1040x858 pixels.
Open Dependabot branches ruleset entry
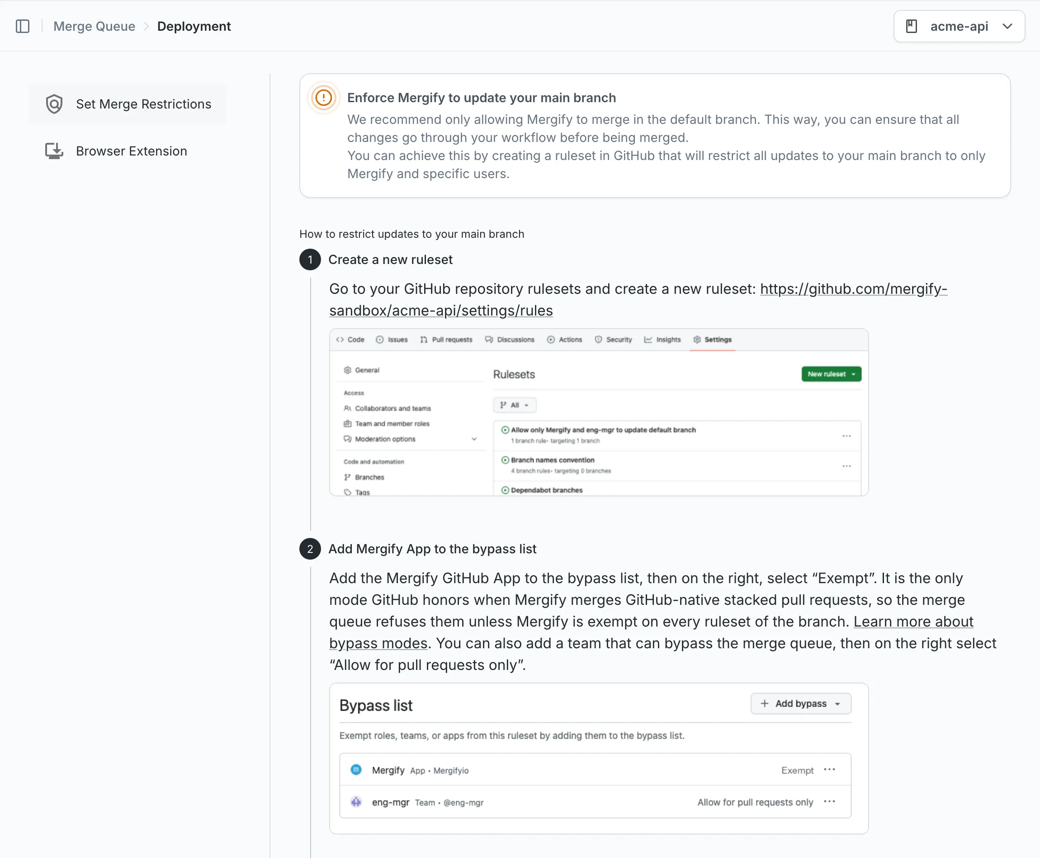click(546, 490)
